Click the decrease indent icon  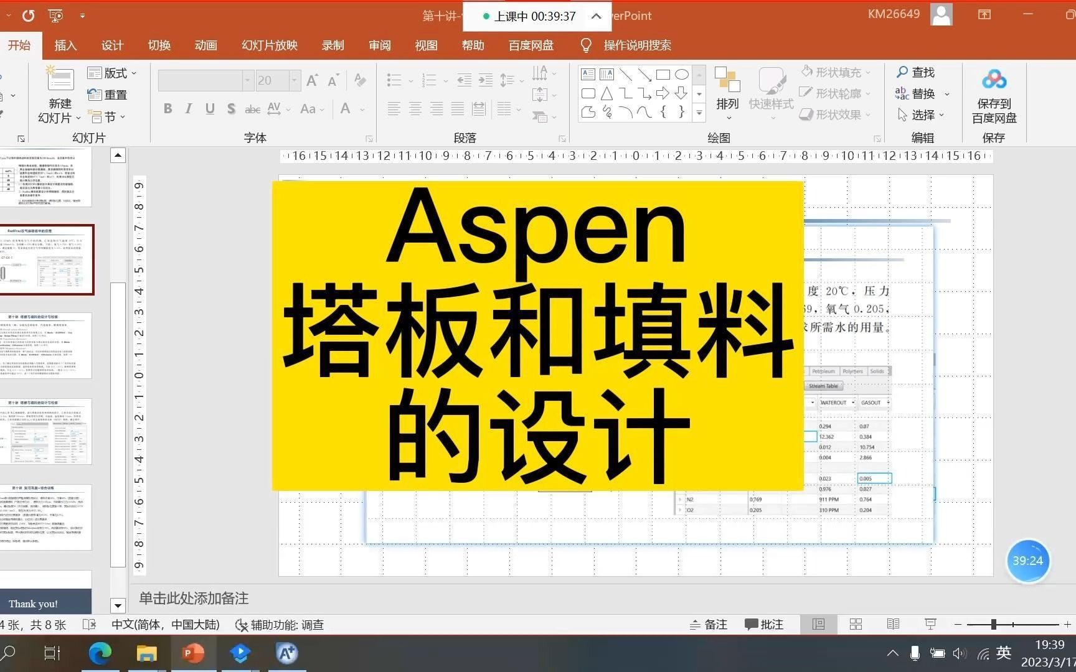coord(464,80)
